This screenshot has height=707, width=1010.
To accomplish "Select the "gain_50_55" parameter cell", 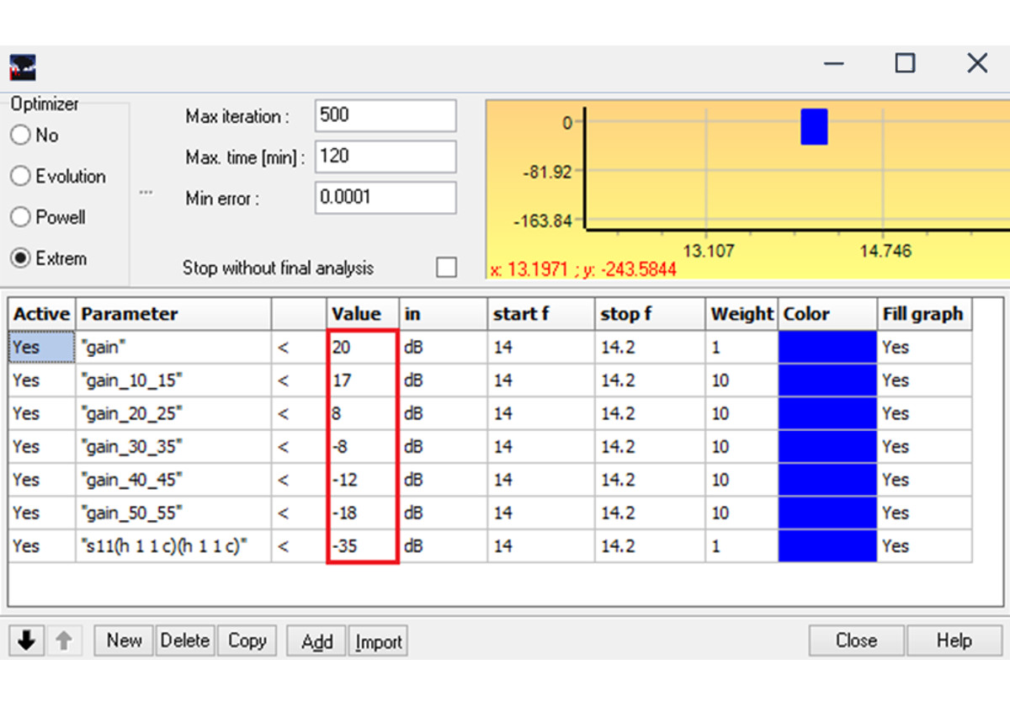I will pos(173,513).
